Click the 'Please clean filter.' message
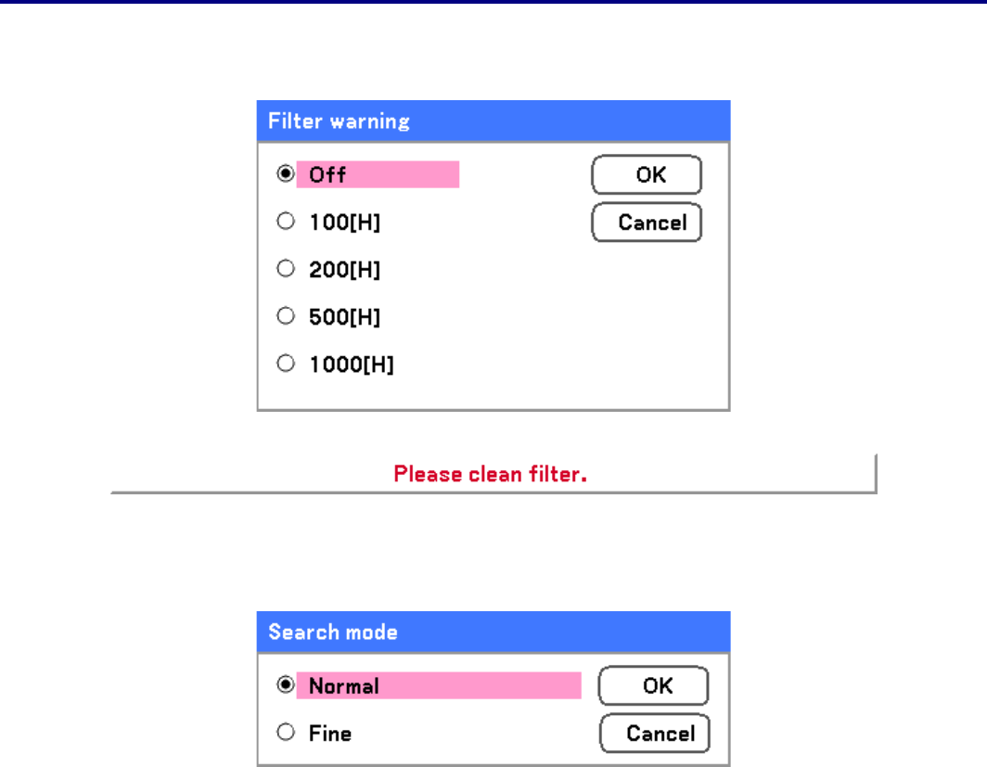987x767 pixels. click(x=492, y=475)
